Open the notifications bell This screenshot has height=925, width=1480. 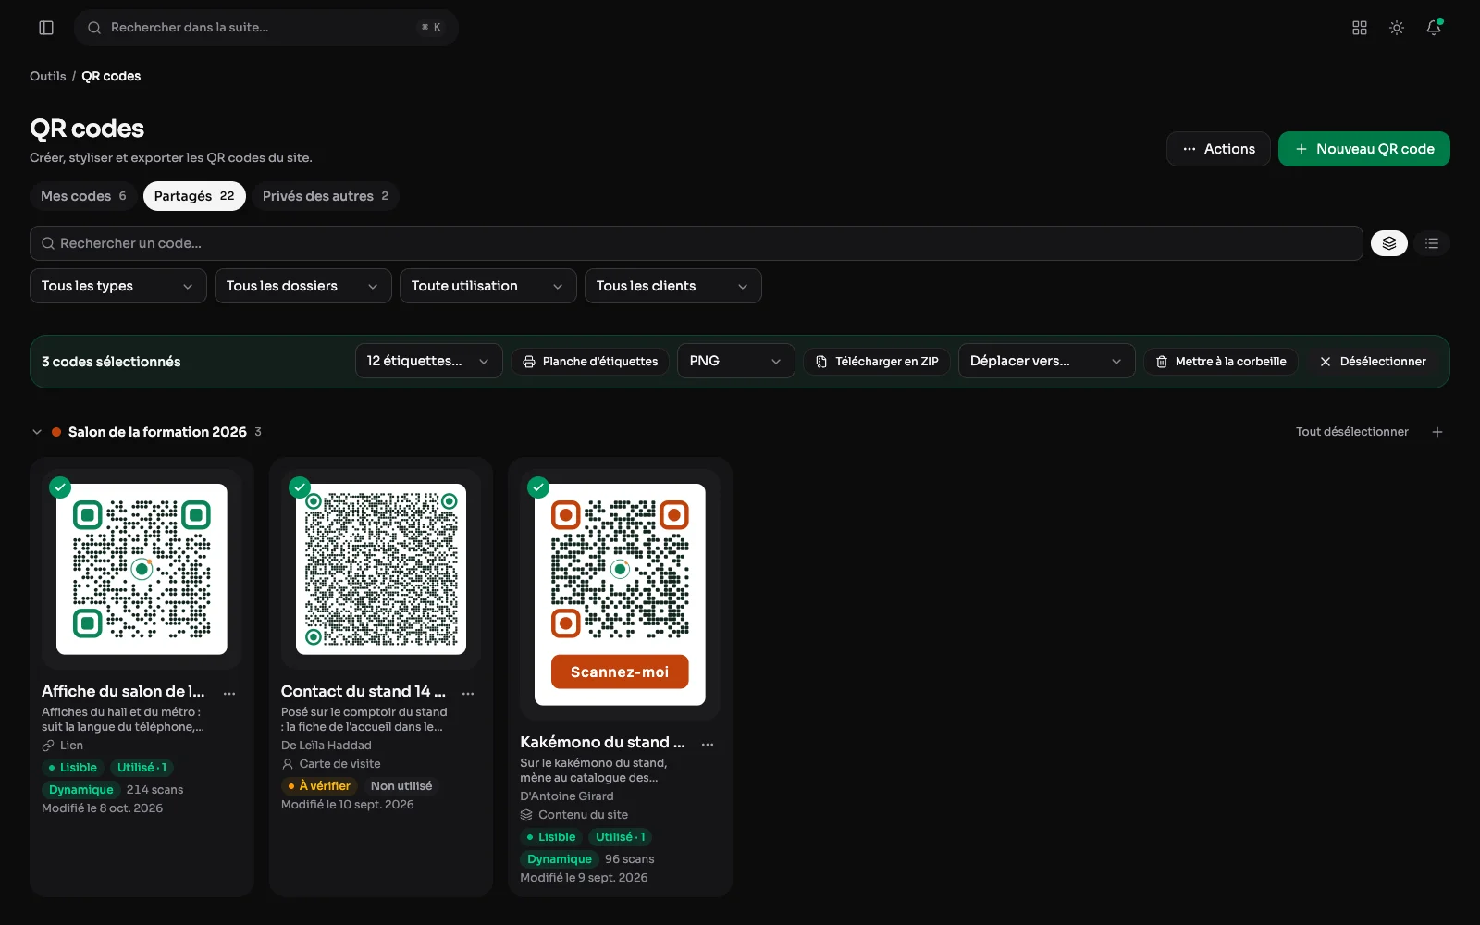(x=1434, y=28)
